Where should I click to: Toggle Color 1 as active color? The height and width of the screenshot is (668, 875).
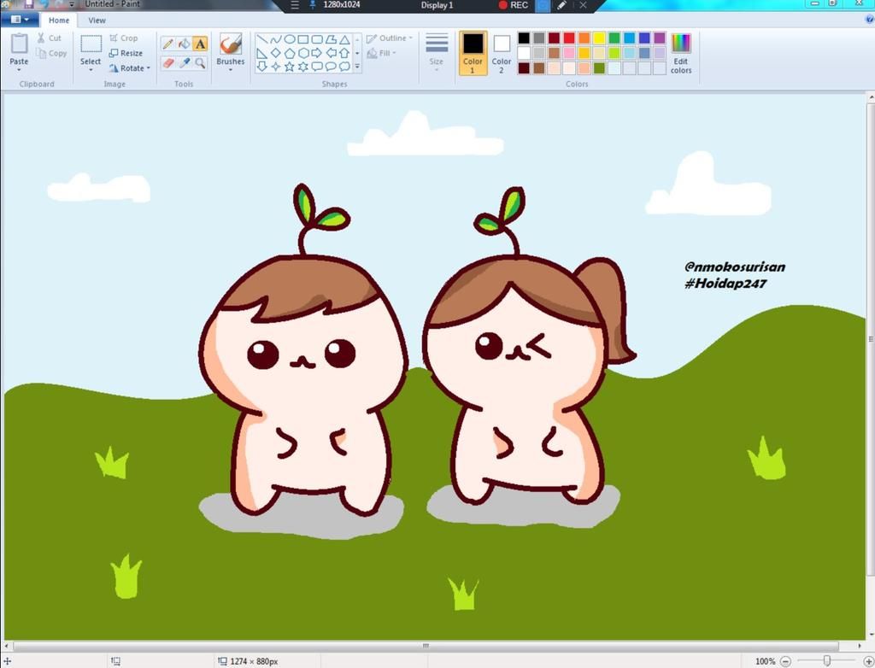473,52
